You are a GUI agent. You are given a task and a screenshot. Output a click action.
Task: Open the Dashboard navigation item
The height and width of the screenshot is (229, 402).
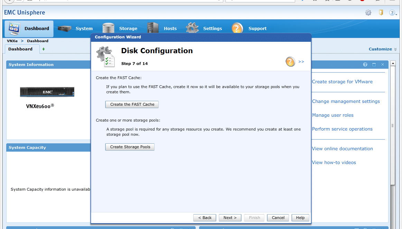coord(29,28)
